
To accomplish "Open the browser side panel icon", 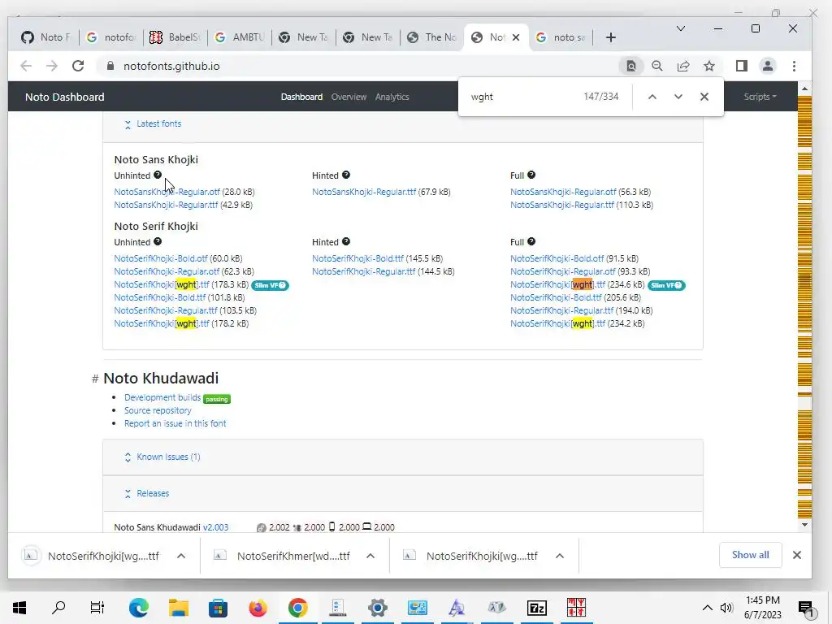I will (x=741, y=66).
